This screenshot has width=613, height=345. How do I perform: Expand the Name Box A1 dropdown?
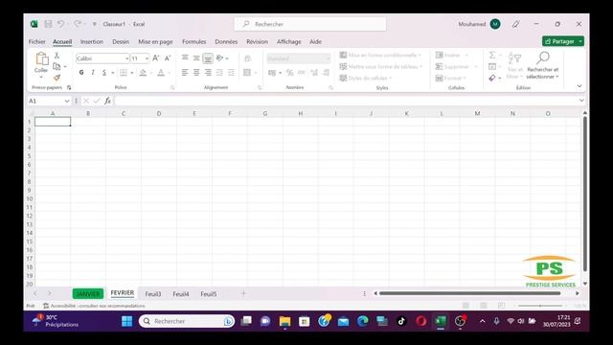[x=67, y=101]
